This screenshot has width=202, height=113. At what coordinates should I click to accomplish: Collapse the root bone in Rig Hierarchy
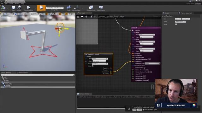[x=1, y=77]
